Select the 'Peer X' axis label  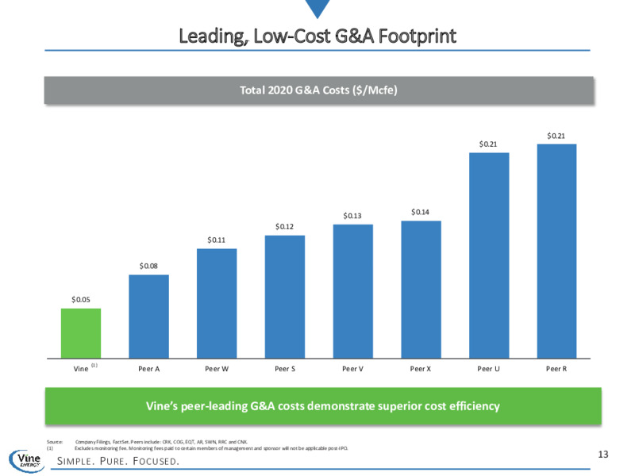(x=421, y=369)
